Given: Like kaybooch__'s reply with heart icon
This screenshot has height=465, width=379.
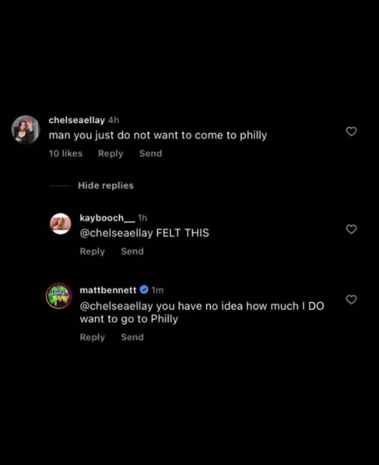Looking at the screenshot, I should [x=351, y=229].
